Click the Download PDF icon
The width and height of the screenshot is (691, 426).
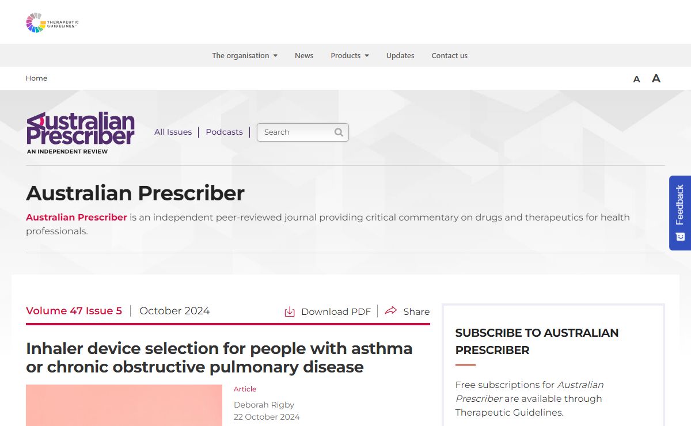pos(290,311)
